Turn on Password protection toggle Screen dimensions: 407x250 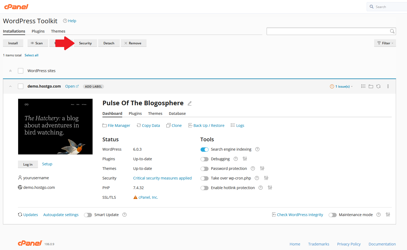pyautogui.click(x=204, y=169)
